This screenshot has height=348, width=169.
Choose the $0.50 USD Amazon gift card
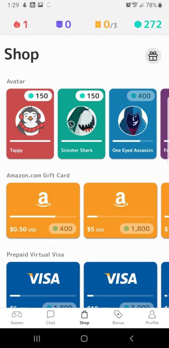coord(43,210)
